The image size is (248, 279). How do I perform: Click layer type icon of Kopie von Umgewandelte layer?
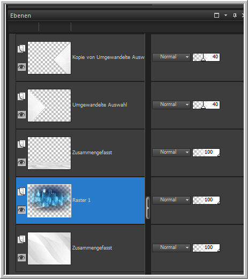pos(21,49)
